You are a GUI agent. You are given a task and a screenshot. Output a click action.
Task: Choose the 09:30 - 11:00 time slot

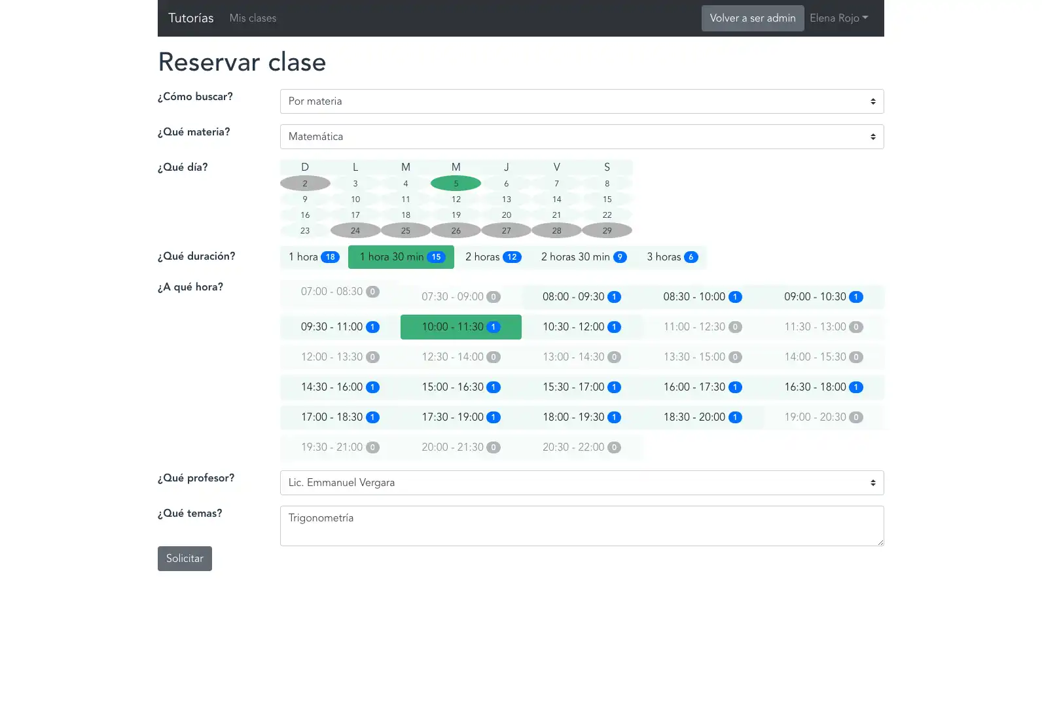point(340,327)
